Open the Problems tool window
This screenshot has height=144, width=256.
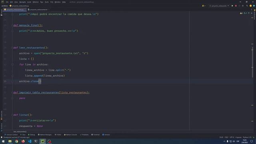pos(84,135)
